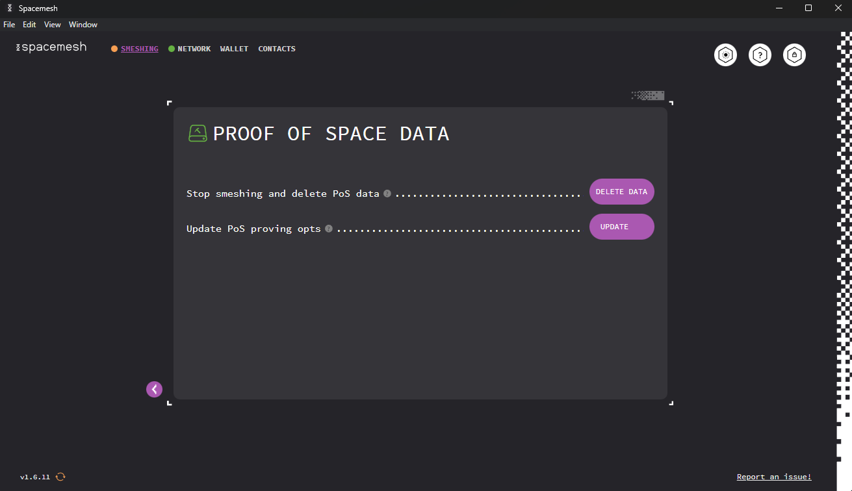Click the Delete Data button

[x=622, y=192]
